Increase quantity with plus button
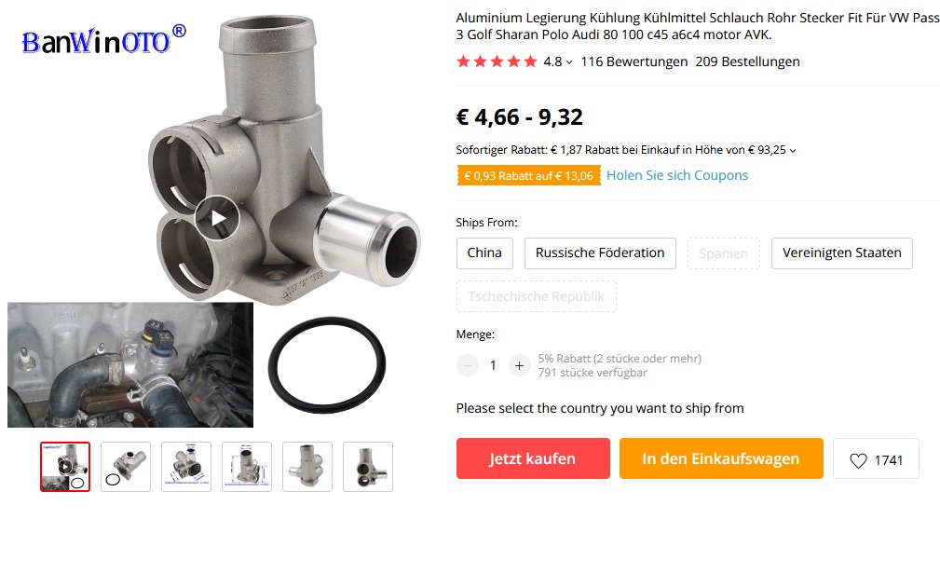Viewport: 940px width, 587px height. tap(519, 365)
